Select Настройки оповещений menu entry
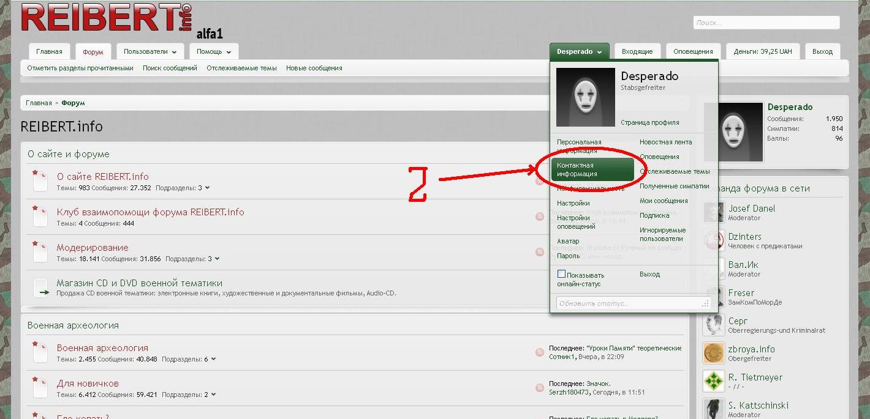This screenshot has width=870, height=419. [x=577, y=222]
